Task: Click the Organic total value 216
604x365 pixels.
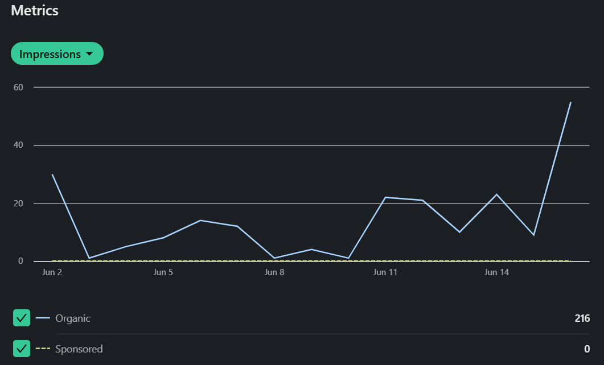Action: coord(582,318)
